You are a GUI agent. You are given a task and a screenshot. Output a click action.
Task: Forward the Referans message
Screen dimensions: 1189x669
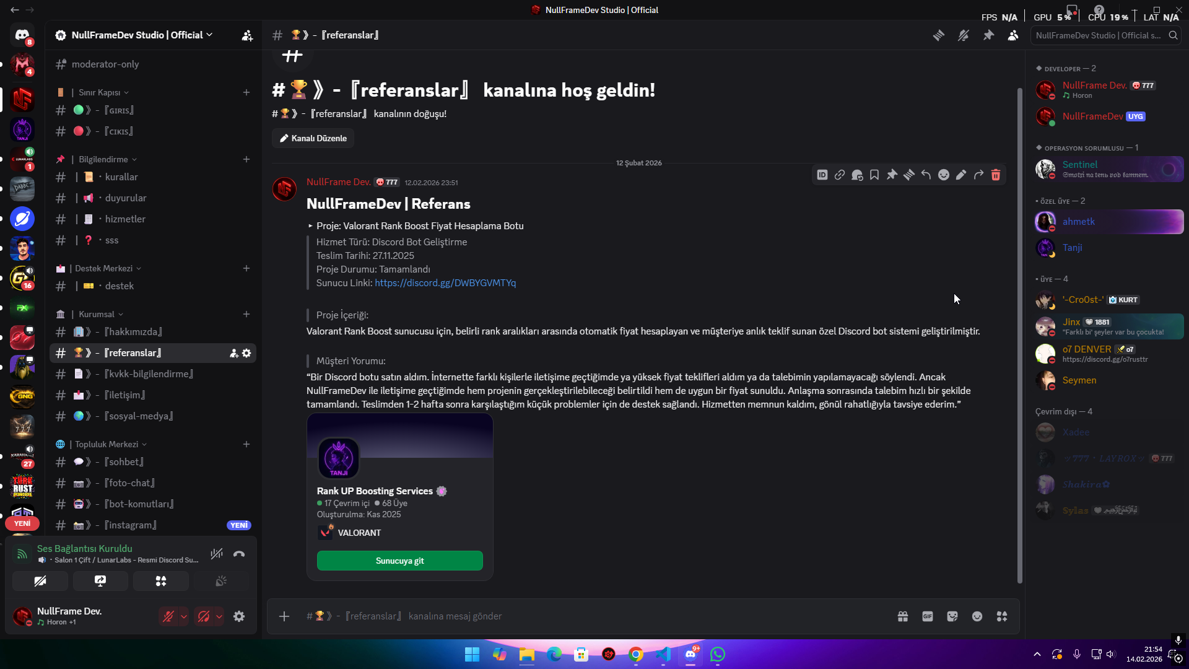(x=978, y=175)
